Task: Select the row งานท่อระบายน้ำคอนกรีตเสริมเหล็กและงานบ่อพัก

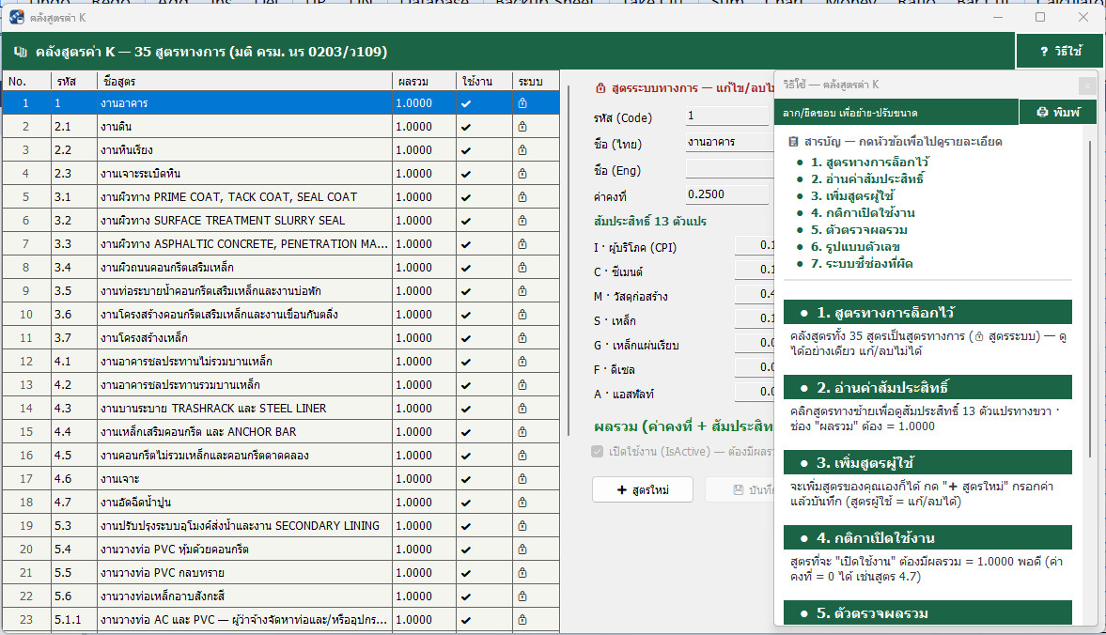Action: pyautogui.click(x=281, y=291)
